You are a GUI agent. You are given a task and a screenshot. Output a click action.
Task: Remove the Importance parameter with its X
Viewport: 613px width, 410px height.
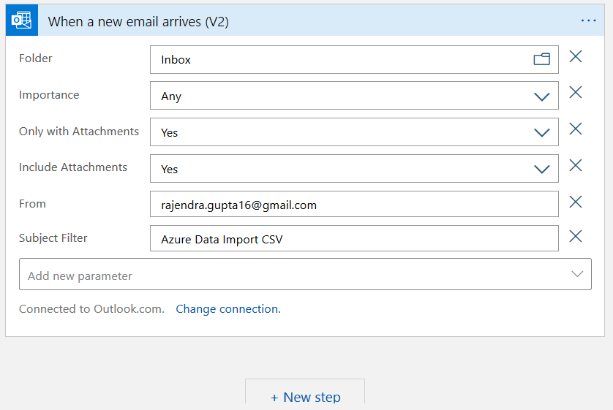576,93
